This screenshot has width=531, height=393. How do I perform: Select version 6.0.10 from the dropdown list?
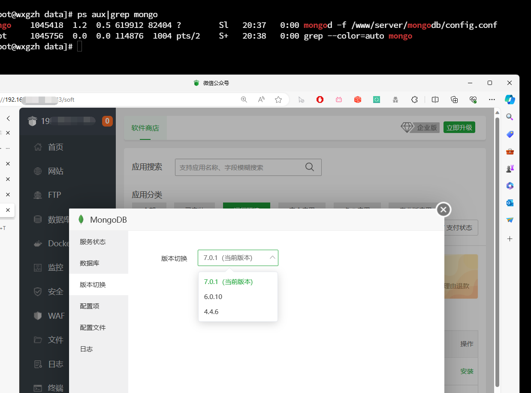pyautogui.click(x=238, y=297)
